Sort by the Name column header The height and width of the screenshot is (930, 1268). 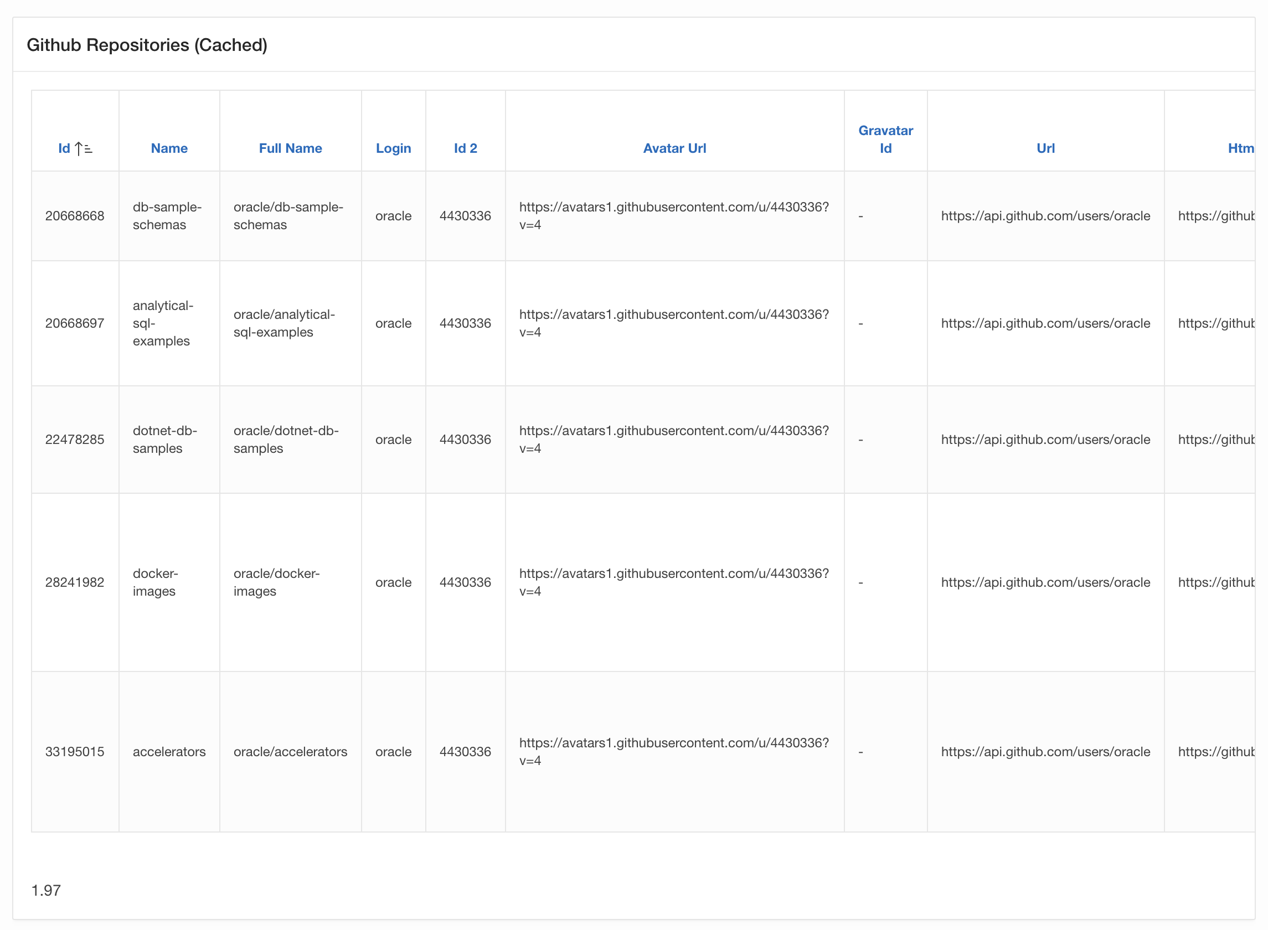[x=169, y=148]
